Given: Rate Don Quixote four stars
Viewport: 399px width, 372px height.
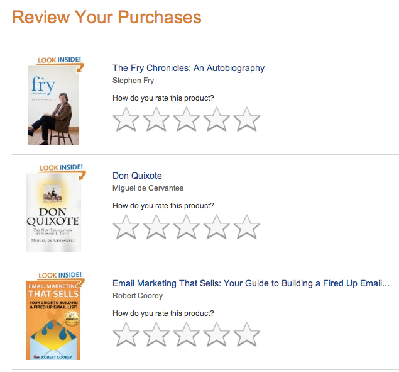Looking at the screenshot, I should coord(216,227).
